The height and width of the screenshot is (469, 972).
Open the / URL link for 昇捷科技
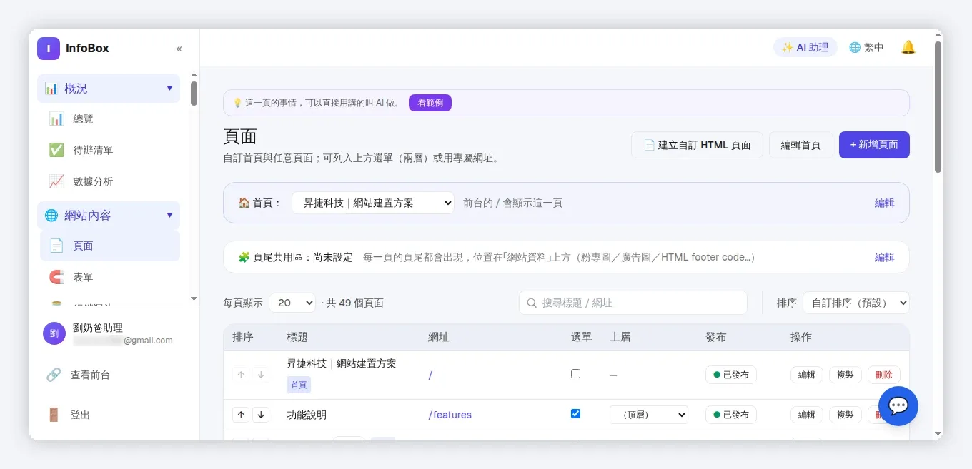tap(430, 375)
